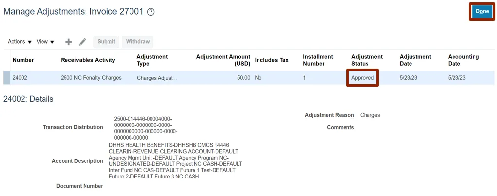Click the Installment Number column header
Viewport: 497px width, 196px height.
(318, 60)
